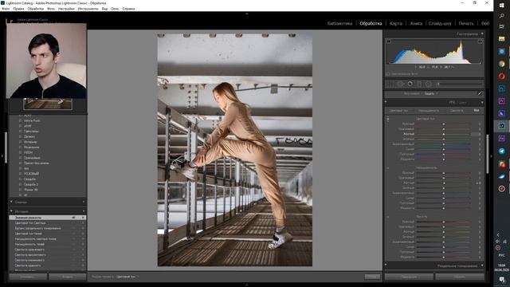This screenshot has height=287, width=510.
Task: Select the Crop Overlay tool in the tool strip
Action: pos(390,84)
